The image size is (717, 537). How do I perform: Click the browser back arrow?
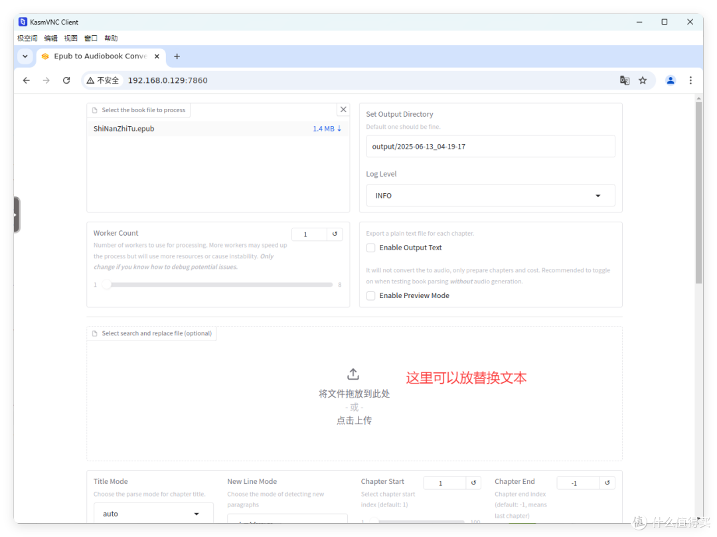click(27, 80)
